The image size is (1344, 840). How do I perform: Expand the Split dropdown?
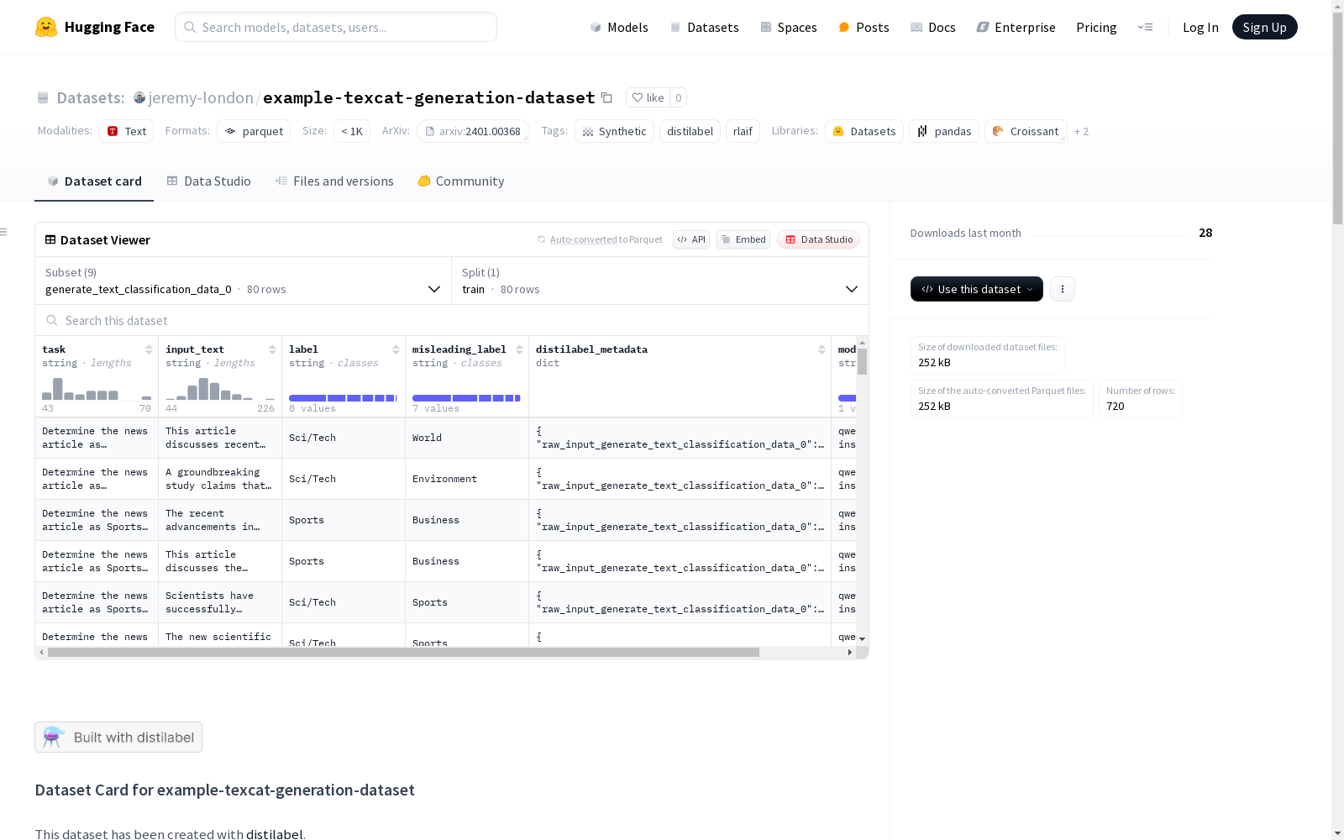point(660,281)
